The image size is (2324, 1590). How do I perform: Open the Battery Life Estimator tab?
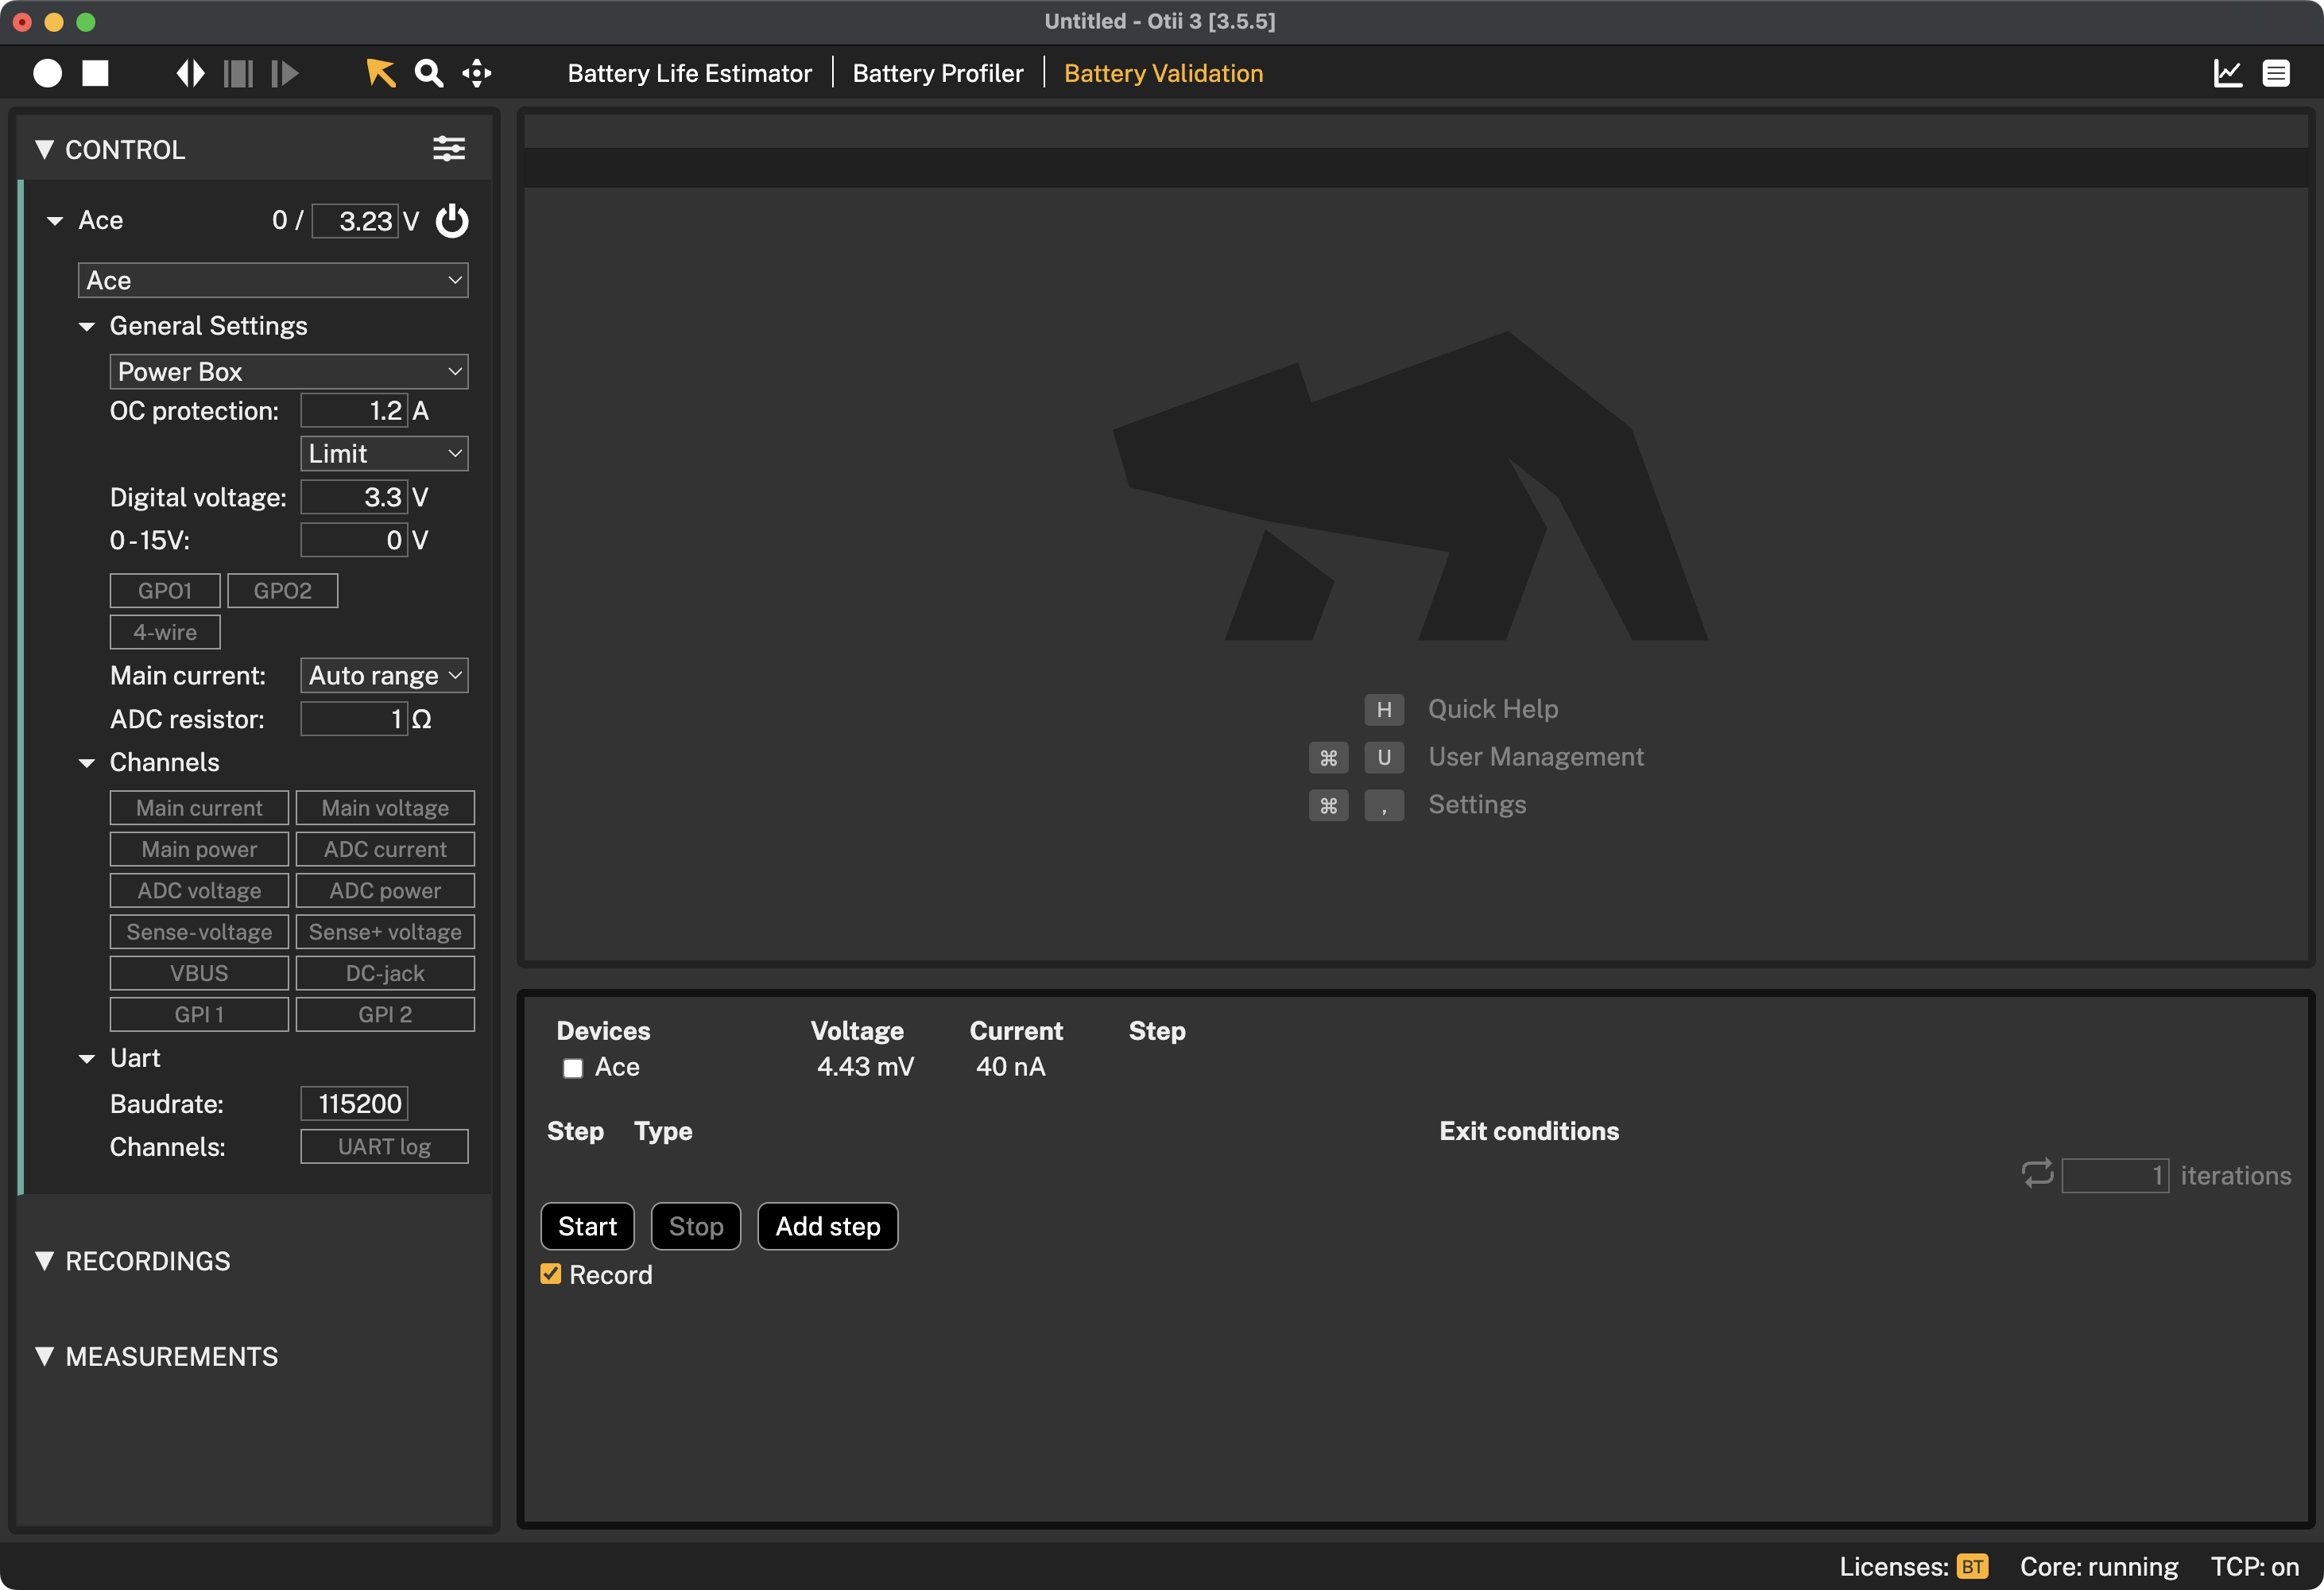tap(690, 73)
